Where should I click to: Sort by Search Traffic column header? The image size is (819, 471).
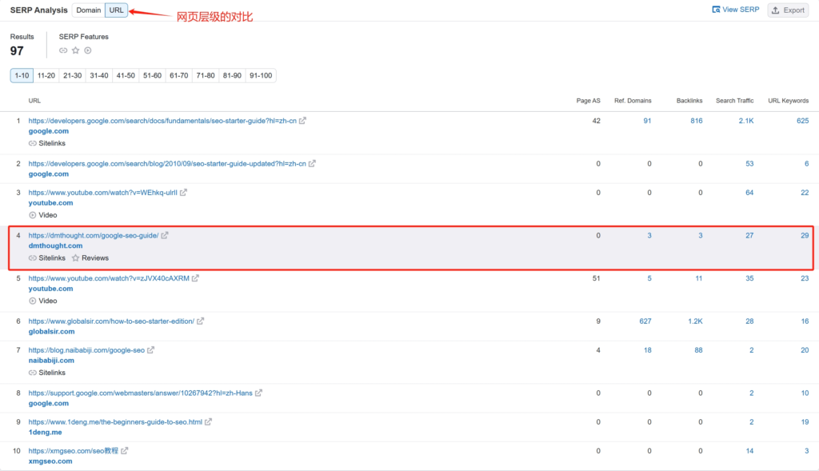click(734, 101)
